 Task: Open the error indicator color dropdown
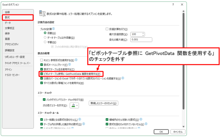click(74, 105)
